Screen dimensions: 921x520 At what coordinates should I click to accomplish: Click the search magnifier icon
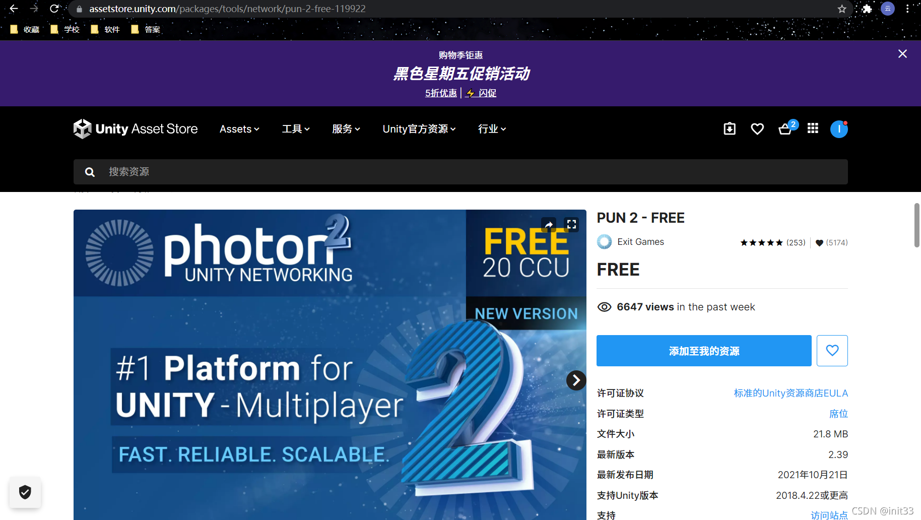90,172
